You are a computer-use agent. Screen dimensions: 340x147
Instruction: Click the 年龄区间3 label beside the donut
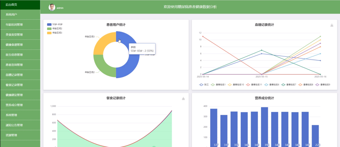[x=89, y=37]
